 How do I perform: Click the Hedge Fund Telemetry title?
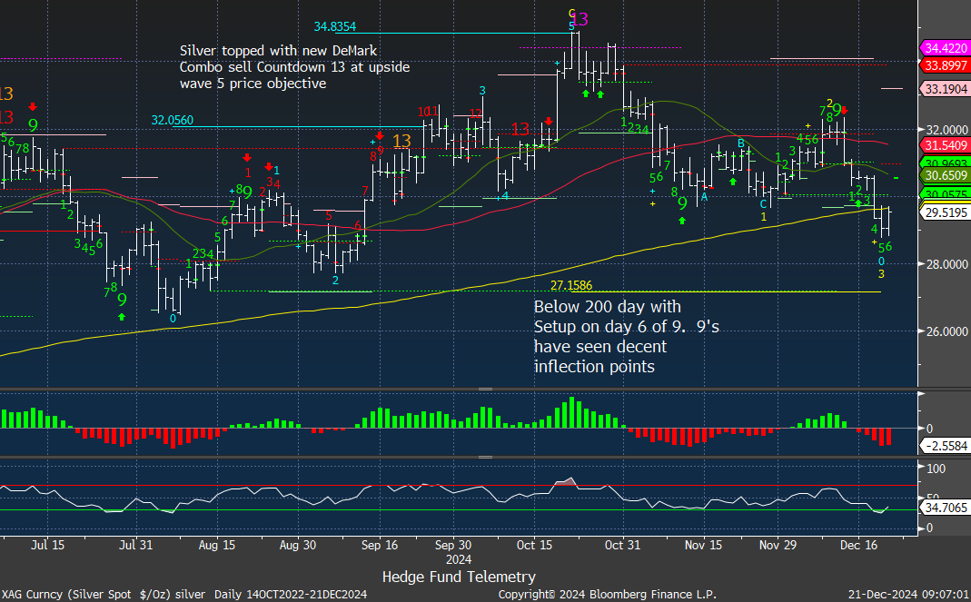pos(459,577)
